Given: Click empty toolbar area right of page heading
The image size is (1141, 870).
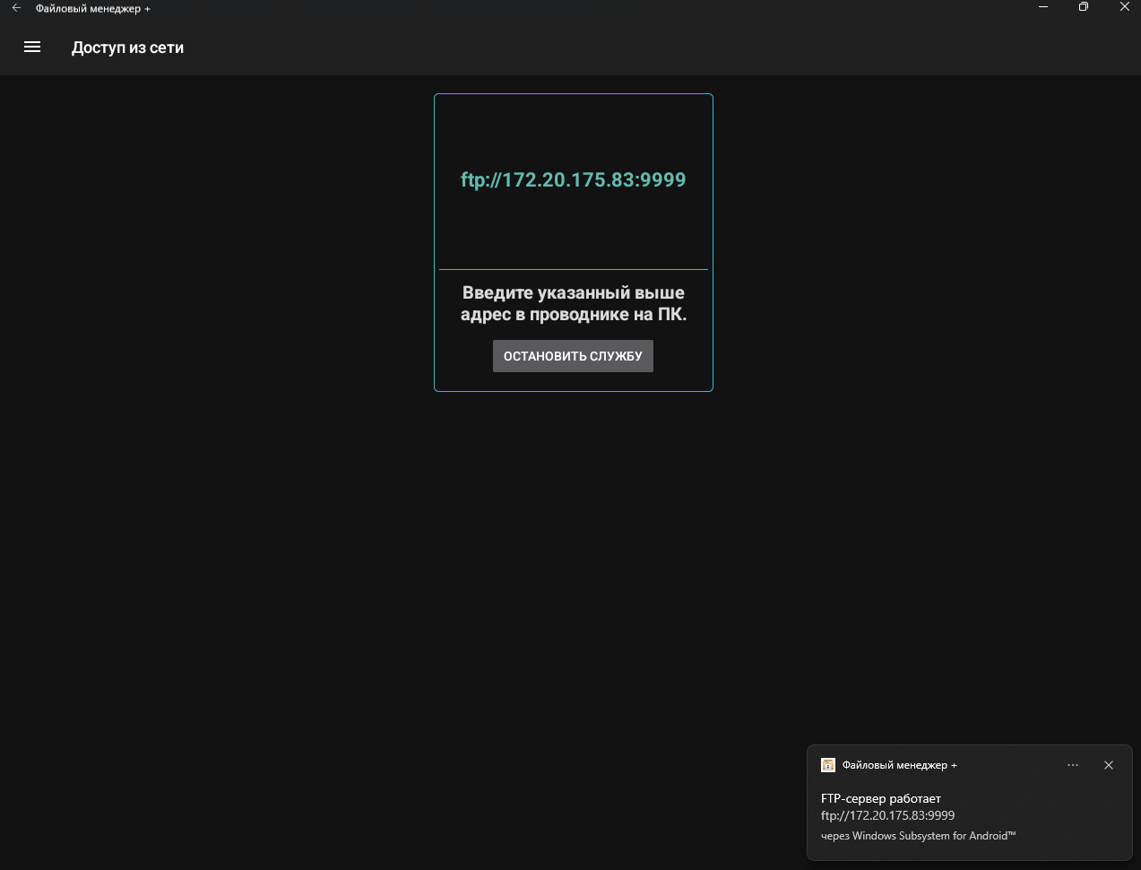Looking at the screenshot, I should [627, 48].
